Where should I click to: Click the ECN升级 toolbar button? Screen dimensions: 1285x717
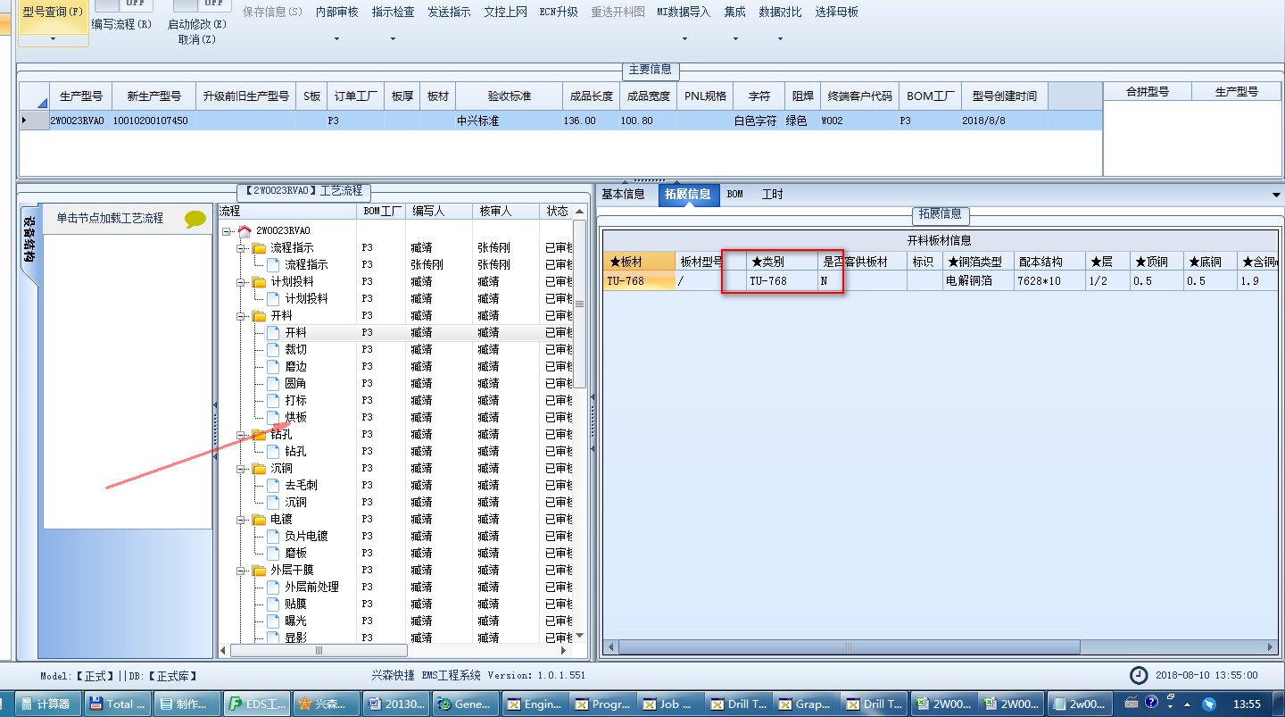[x=559, y=12]
